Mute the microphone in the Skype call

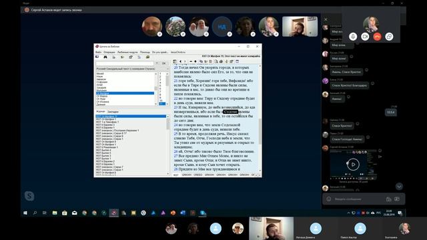353,37
